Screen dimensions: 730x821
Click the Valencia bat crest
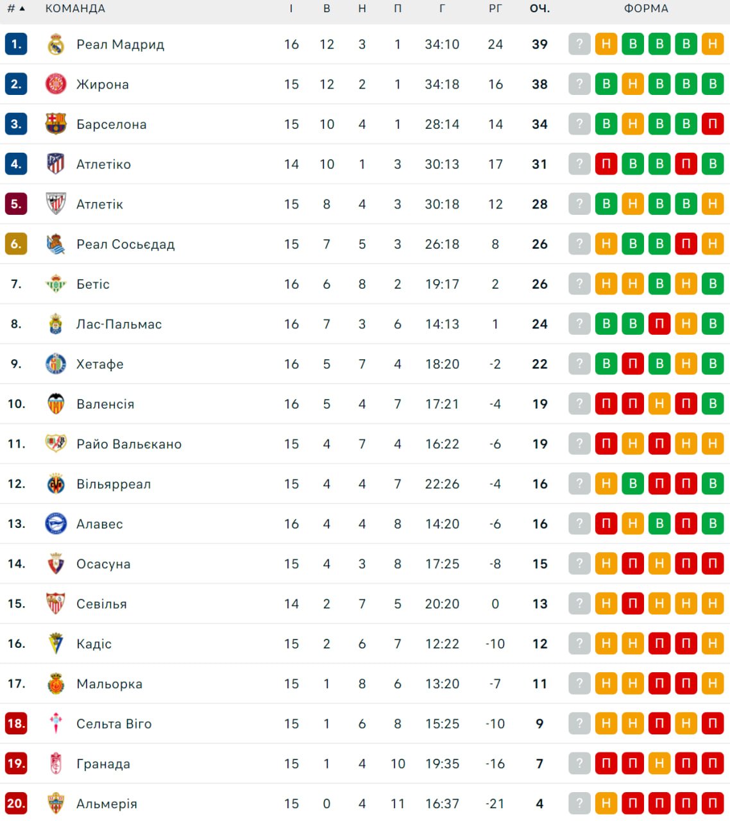pyautogui.click(x=56, y=403)
